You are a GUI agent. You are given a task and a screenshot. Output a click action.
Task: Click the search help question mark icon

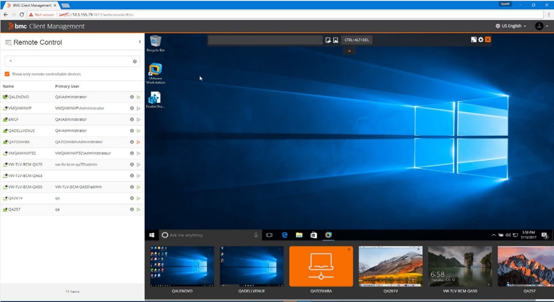135,61
